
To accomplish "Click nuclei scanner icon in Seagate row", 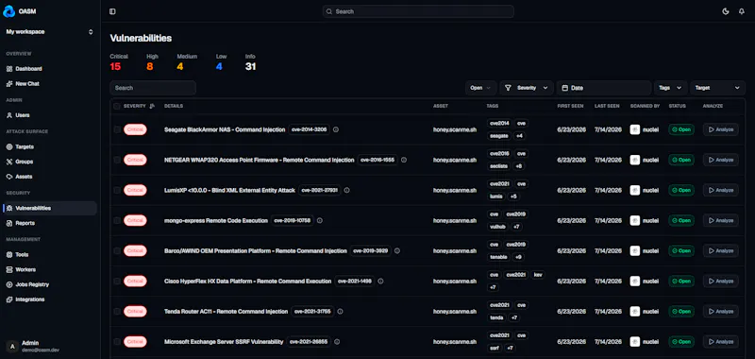I will coord(635,129).
